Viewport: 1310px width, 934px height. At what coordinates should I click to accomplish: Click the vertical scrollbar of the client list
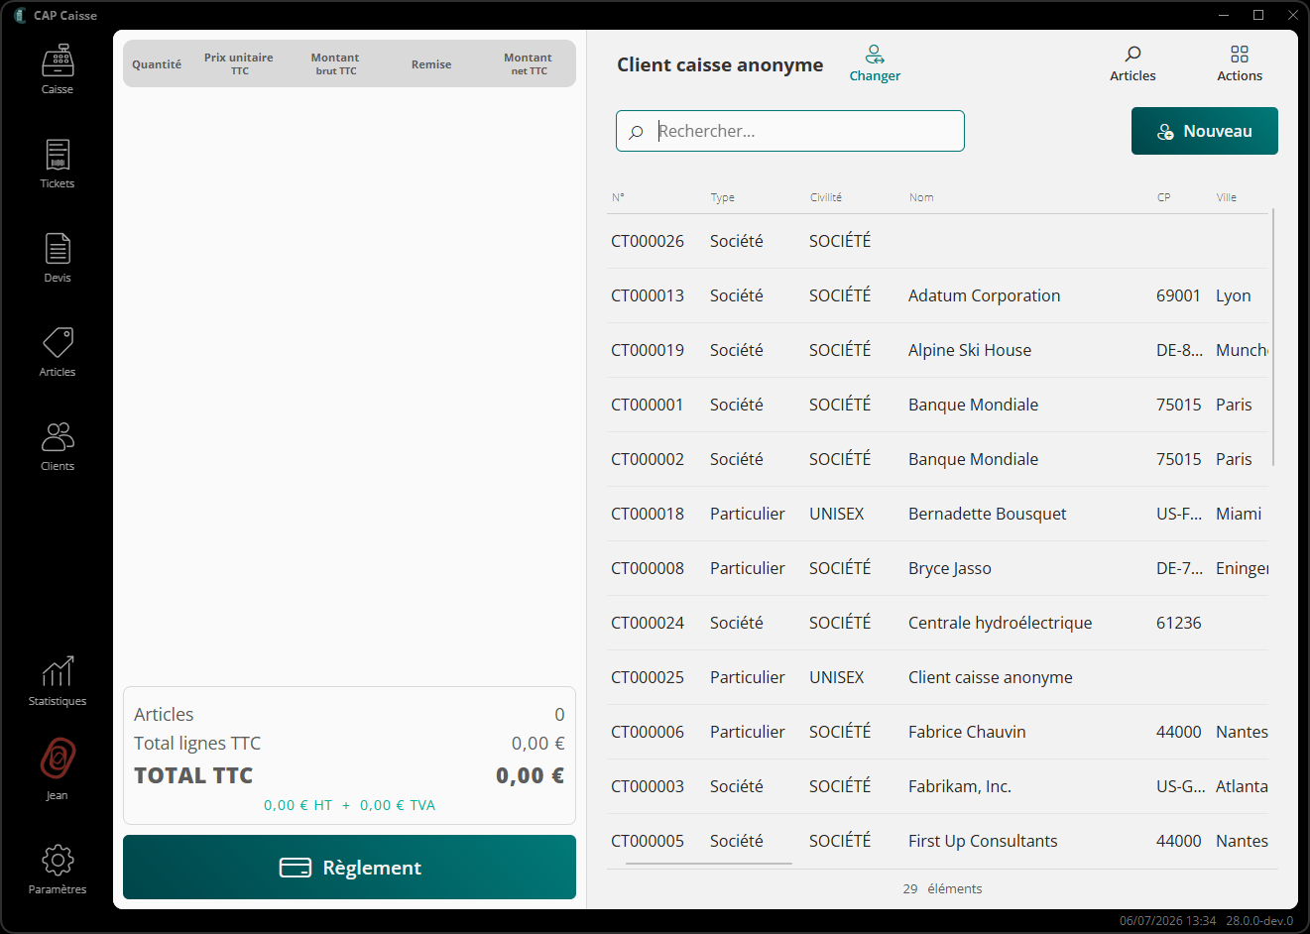[x=1272, y=337]
